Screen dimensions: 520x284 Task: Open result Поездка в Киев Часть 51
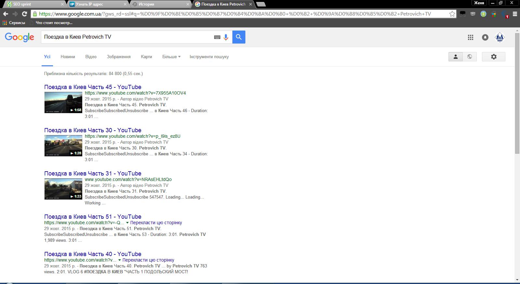(x=93, y=217)
